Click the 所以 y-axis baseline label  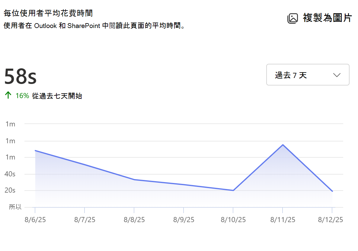tap(15, 207)
